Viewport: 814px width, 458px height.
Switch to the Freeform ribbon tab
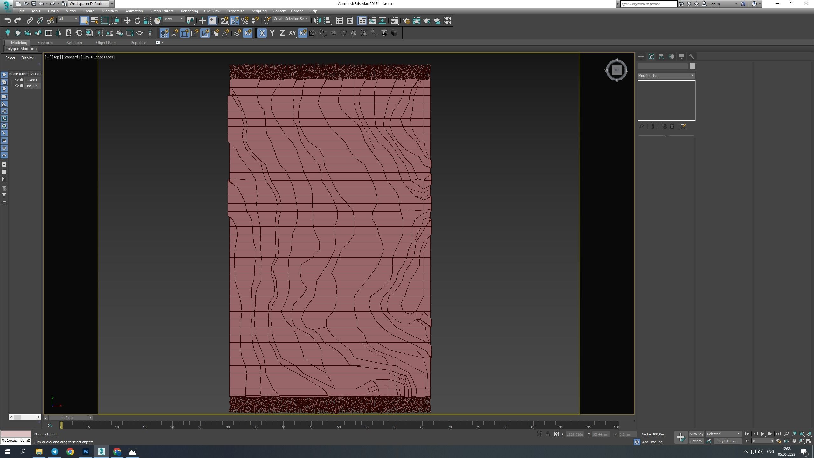pos(45,43)
